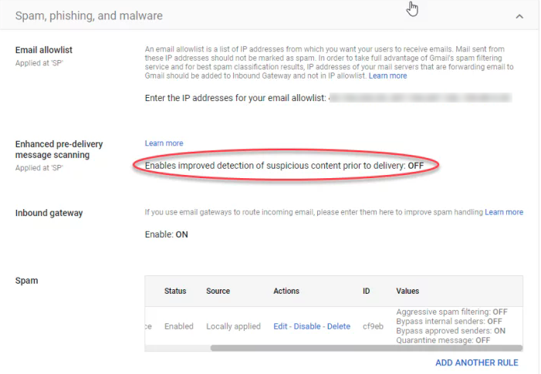Open Learn more link in Email allowlist description
The height and width of the screenshot is (374, 541).
tap(387, 76)
